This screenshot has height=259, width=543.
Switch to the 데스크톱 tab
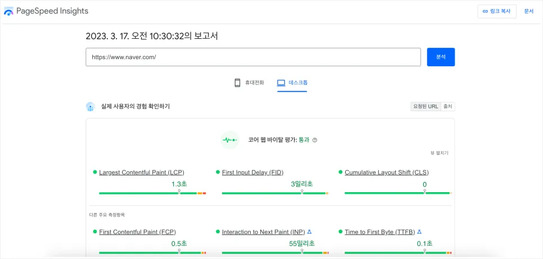(292, 83)
